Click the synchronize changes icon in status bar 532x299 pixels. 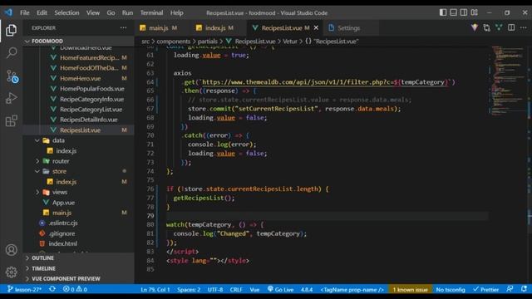pos(52,289)
